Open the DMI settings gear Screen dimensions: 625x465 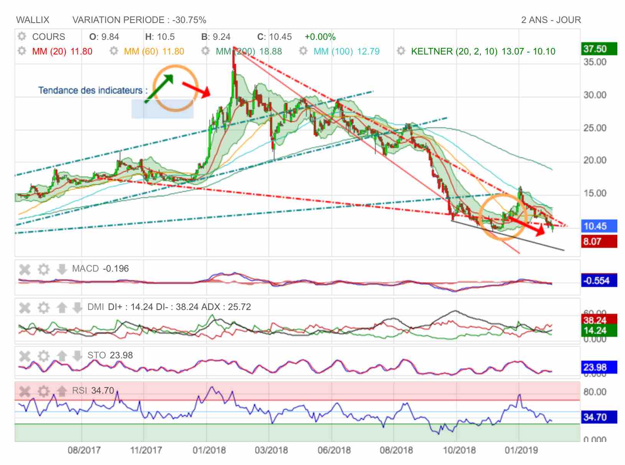[44, 308]
